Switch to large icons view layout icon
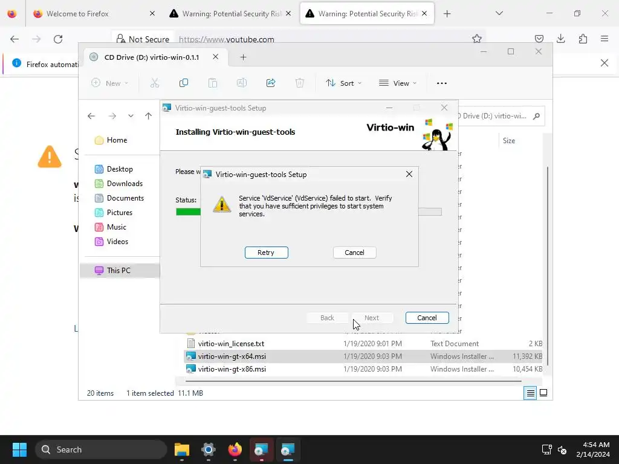 click(x=543, y=393)
